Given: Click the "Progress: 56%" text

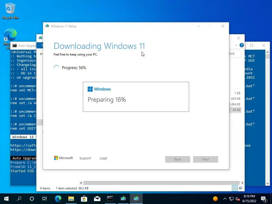Looking at the screenshot, I should point(74,68).
